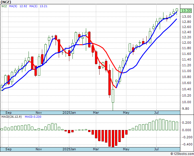Click Jul on the MACD time axis
The width and height of the screenshot is (194, 156).
[157, 149]
